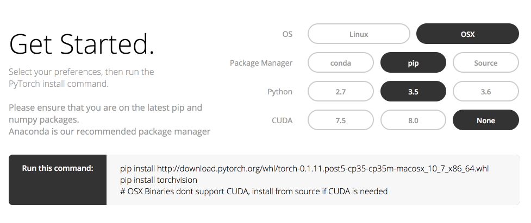Click the 'pip install torchvision' command line
Screen dimensions: 531x223
click(x=159, y=180)
